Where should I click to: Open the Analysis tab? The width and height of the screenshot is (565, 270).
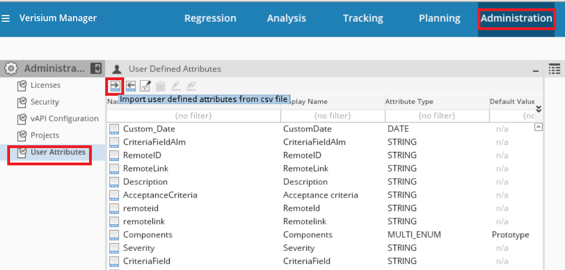click(286, 18)
